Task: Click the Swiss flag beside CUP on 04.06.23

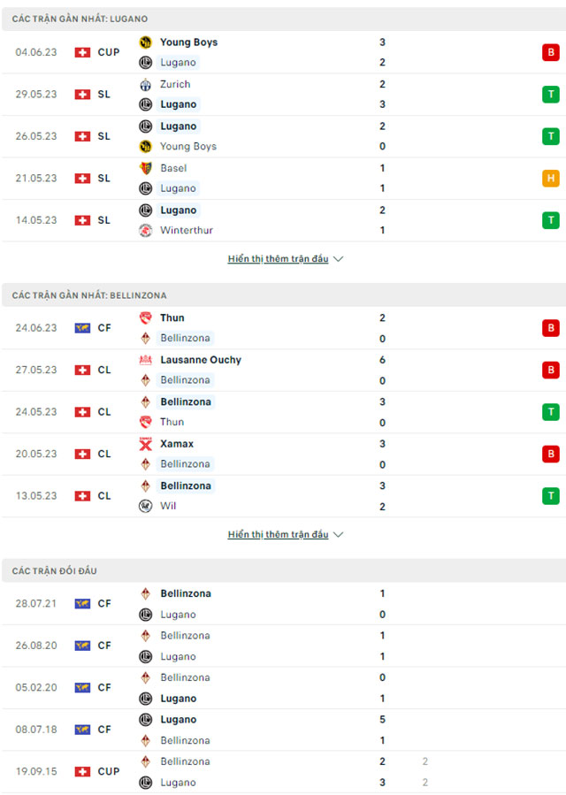Action: tap(82, 53)
